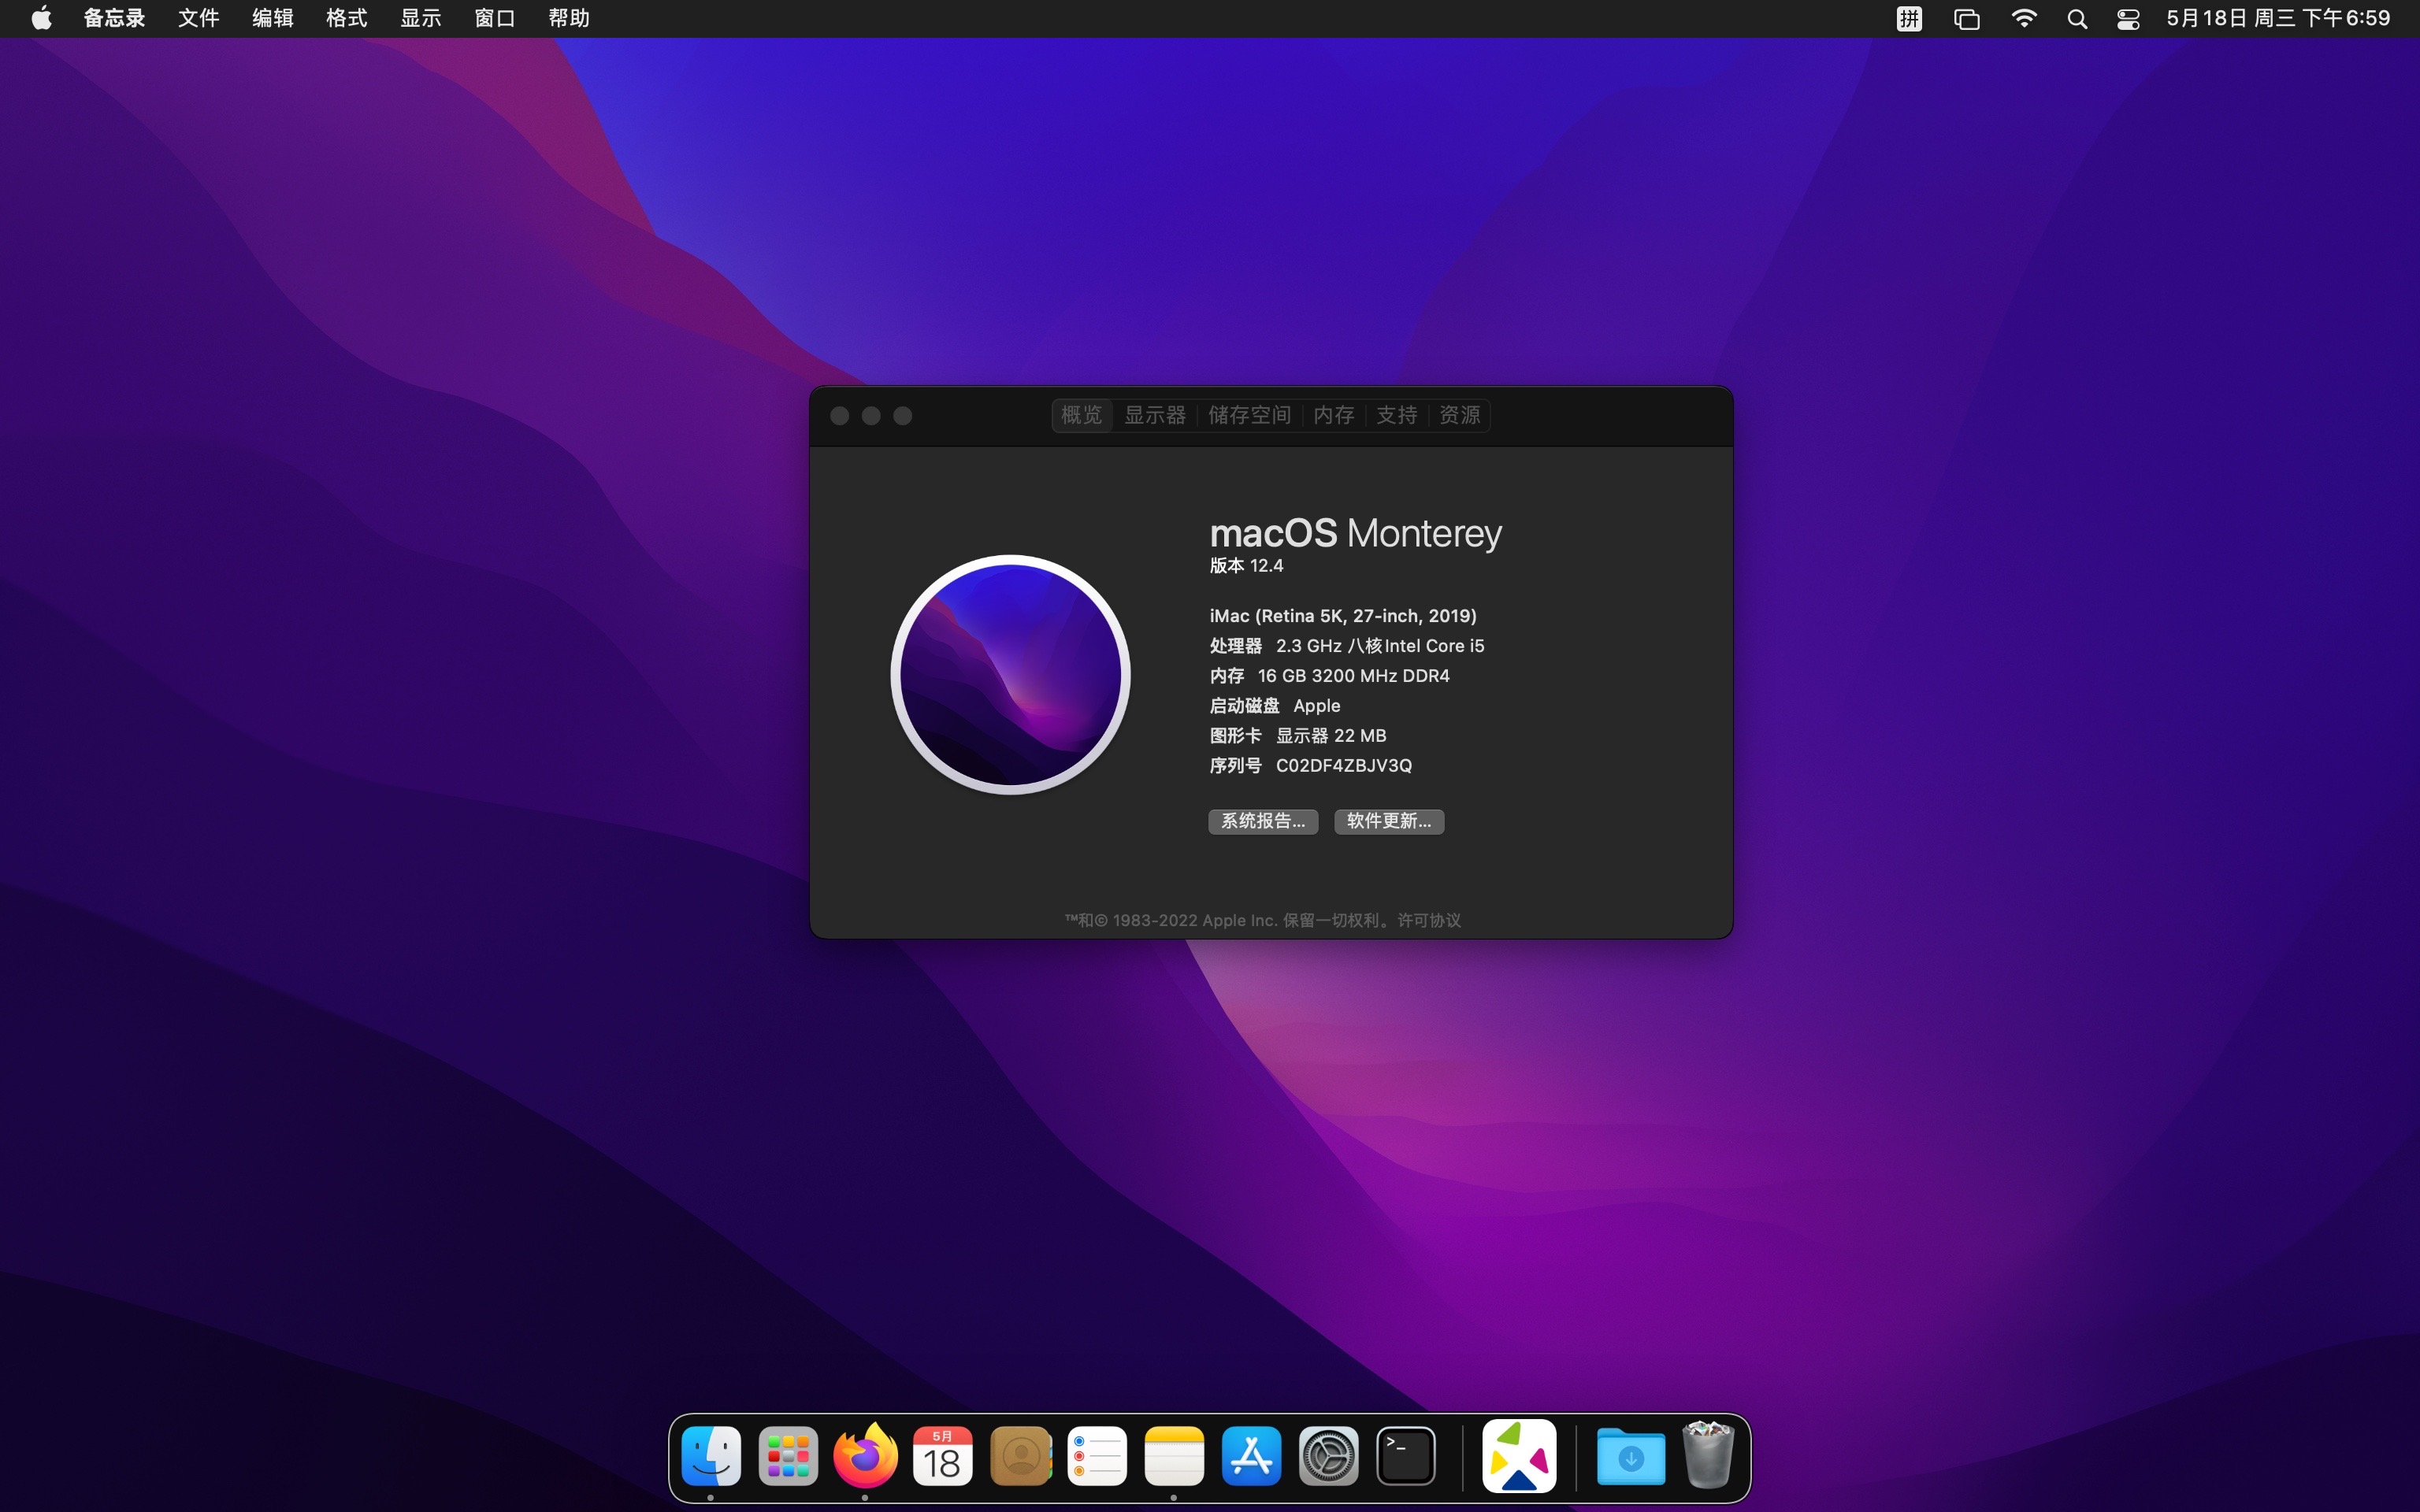
Task: Open the 帮助 menu
Action: tap(568, 18)
